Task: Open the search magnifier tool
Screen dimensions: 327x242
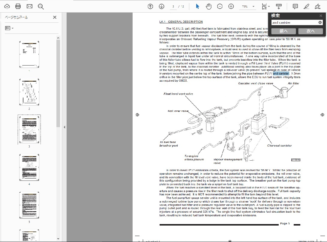Action: coord(41,7)
